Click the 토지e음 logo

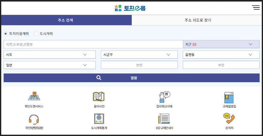click(130, 8)
